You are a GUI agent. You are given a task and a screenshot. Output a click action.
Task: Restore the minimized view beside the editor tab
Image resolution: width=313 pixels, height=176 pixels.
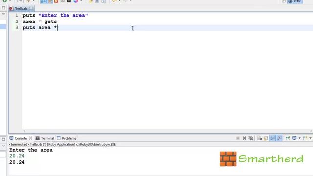(x=3, y=8)
